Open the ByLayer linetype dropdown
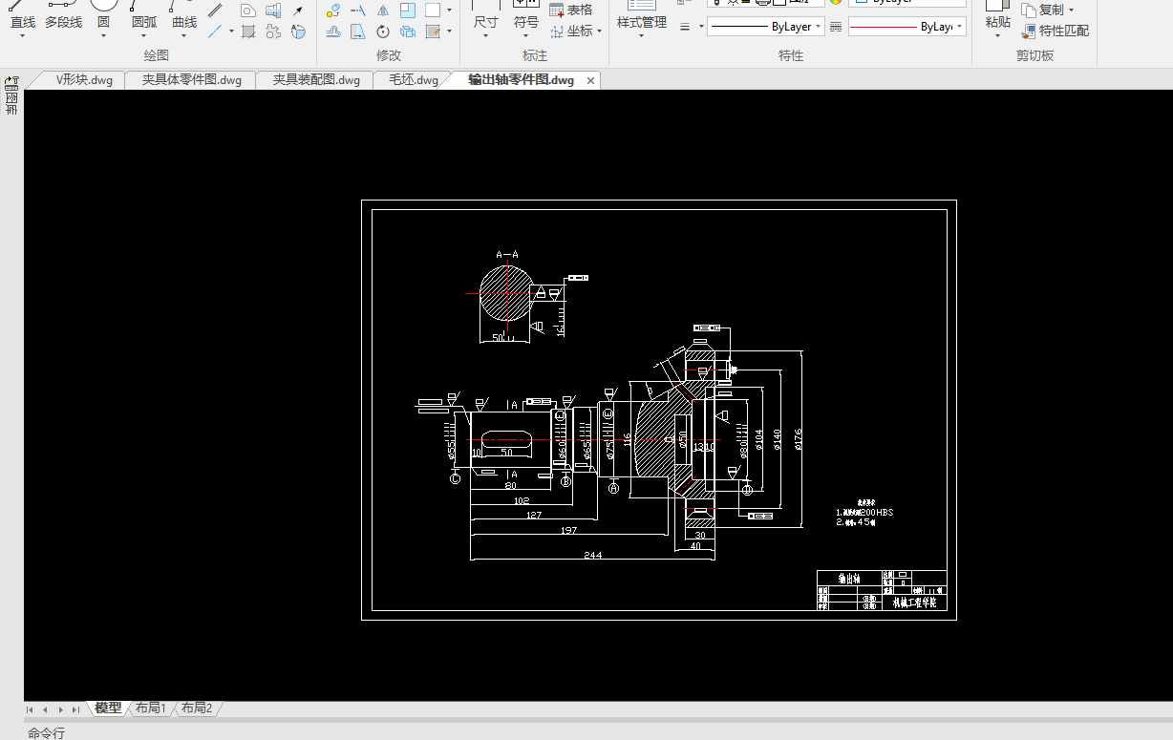Image resolution: width=1173 pixels, height=740 pixels. pyautogui.click(x=818, y=27)
